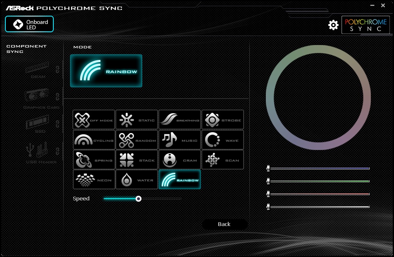This screenshot has height=257, width=394.
Task: Choose the Scan lighting effect
Action: coord(222,159)
